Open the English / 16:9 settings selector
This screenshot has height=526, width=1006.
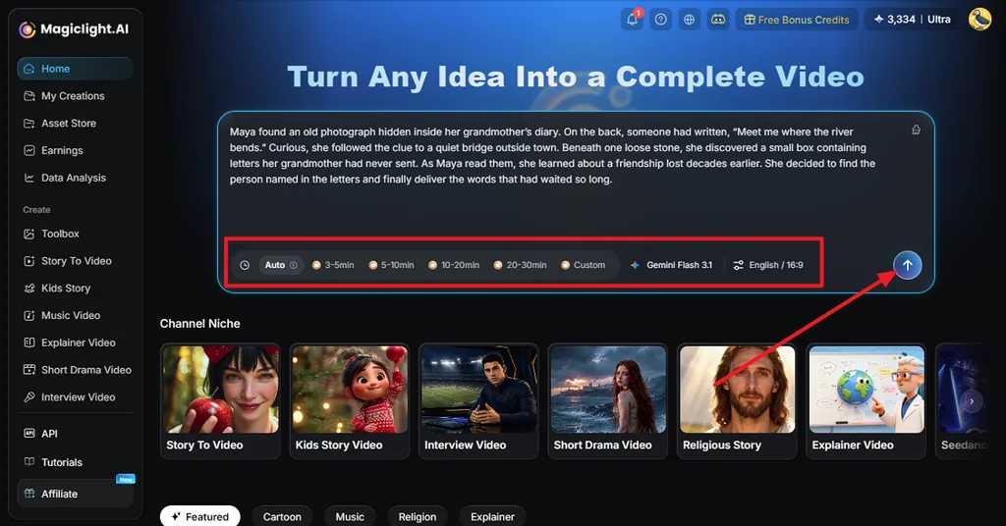[x=768, y=265]
